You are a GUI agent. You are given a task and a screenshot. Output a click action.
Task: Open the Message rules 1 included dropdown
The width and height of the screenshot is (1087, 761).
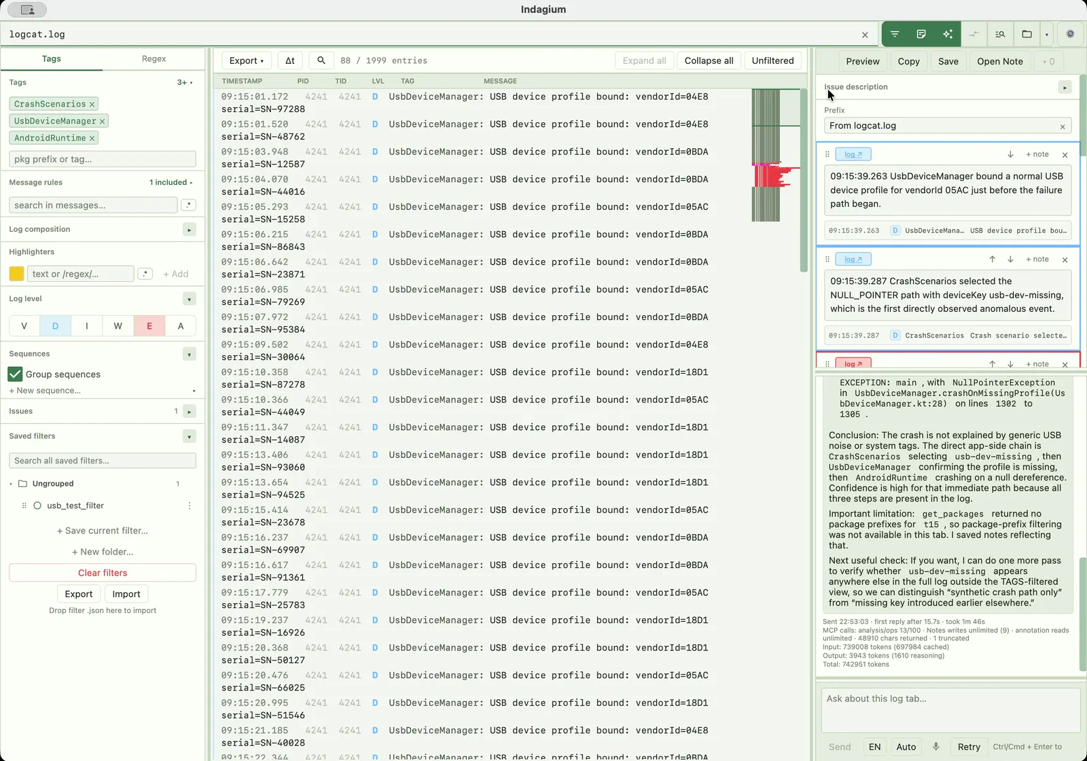pyautogui.click(x=171, y=183)
